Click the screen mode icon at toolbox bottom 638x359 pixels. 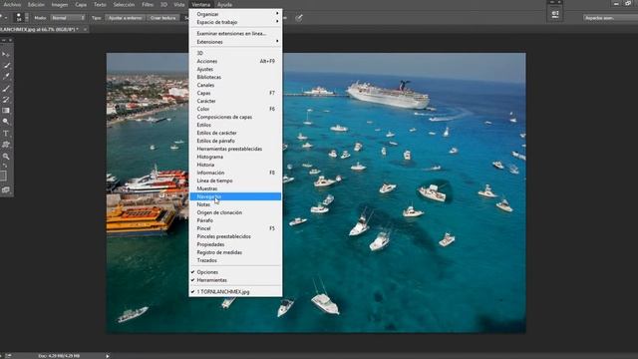click(x=6, y=190)
